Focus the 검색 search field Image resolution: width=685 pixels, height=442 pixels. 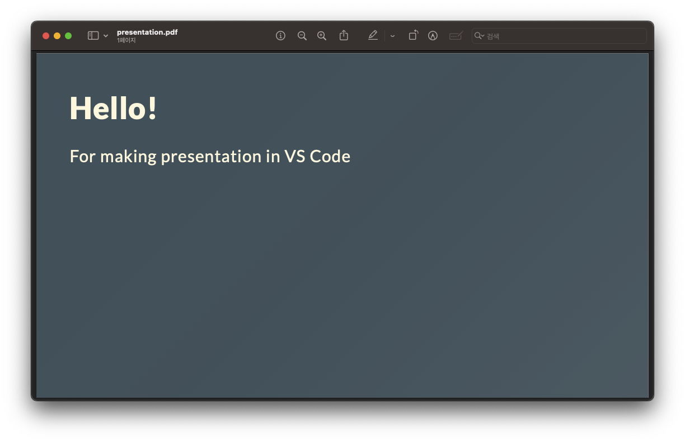559,36
